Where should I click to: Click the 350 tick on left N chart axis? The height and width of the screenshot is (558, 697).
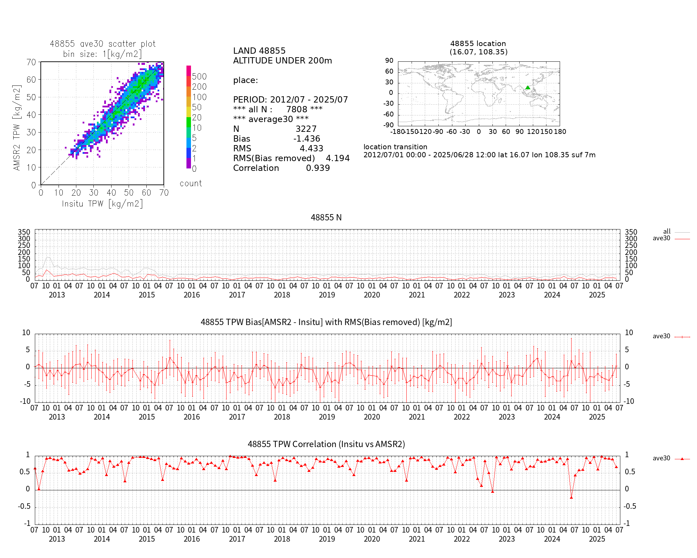24,232
